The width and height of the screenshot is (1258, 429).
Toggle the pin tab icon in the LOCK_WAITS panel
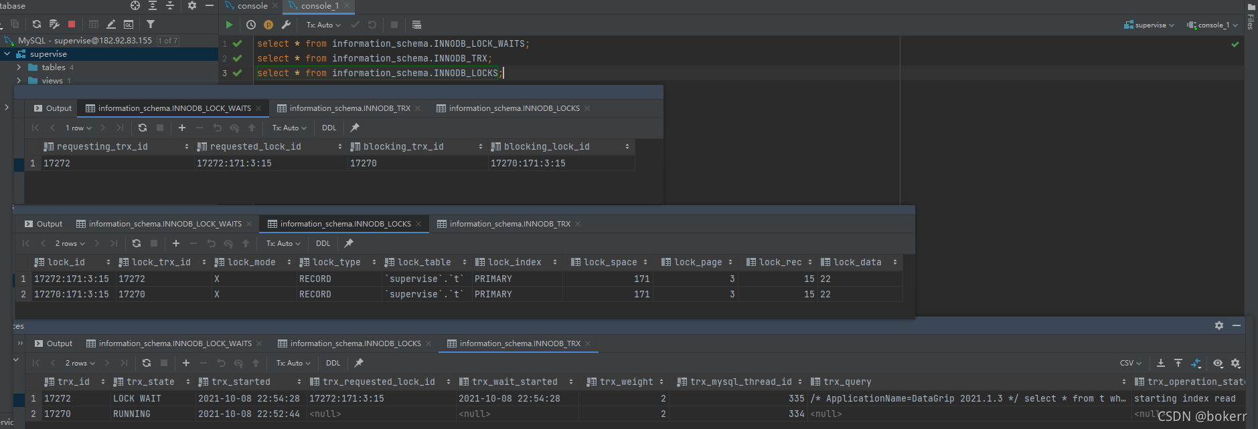[x=355, y=128]
